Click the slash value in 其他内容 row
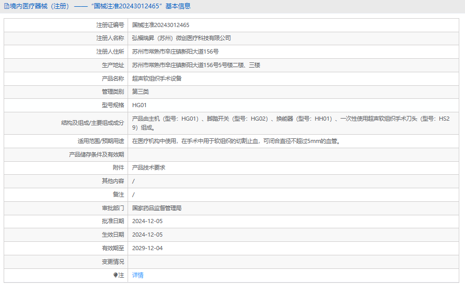 [133, 181]
